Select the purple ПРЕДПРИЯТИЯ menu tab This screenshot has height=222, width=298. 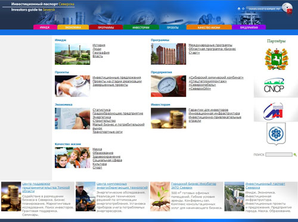point(249,27)
